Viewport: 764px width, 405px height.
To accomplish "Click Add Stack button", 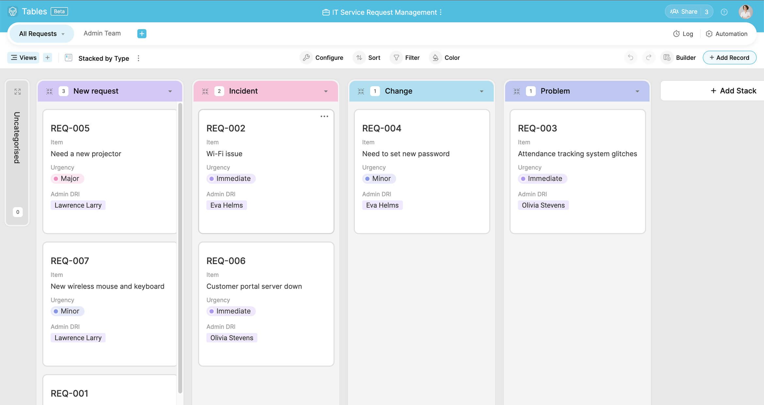I will pos(733,91).
